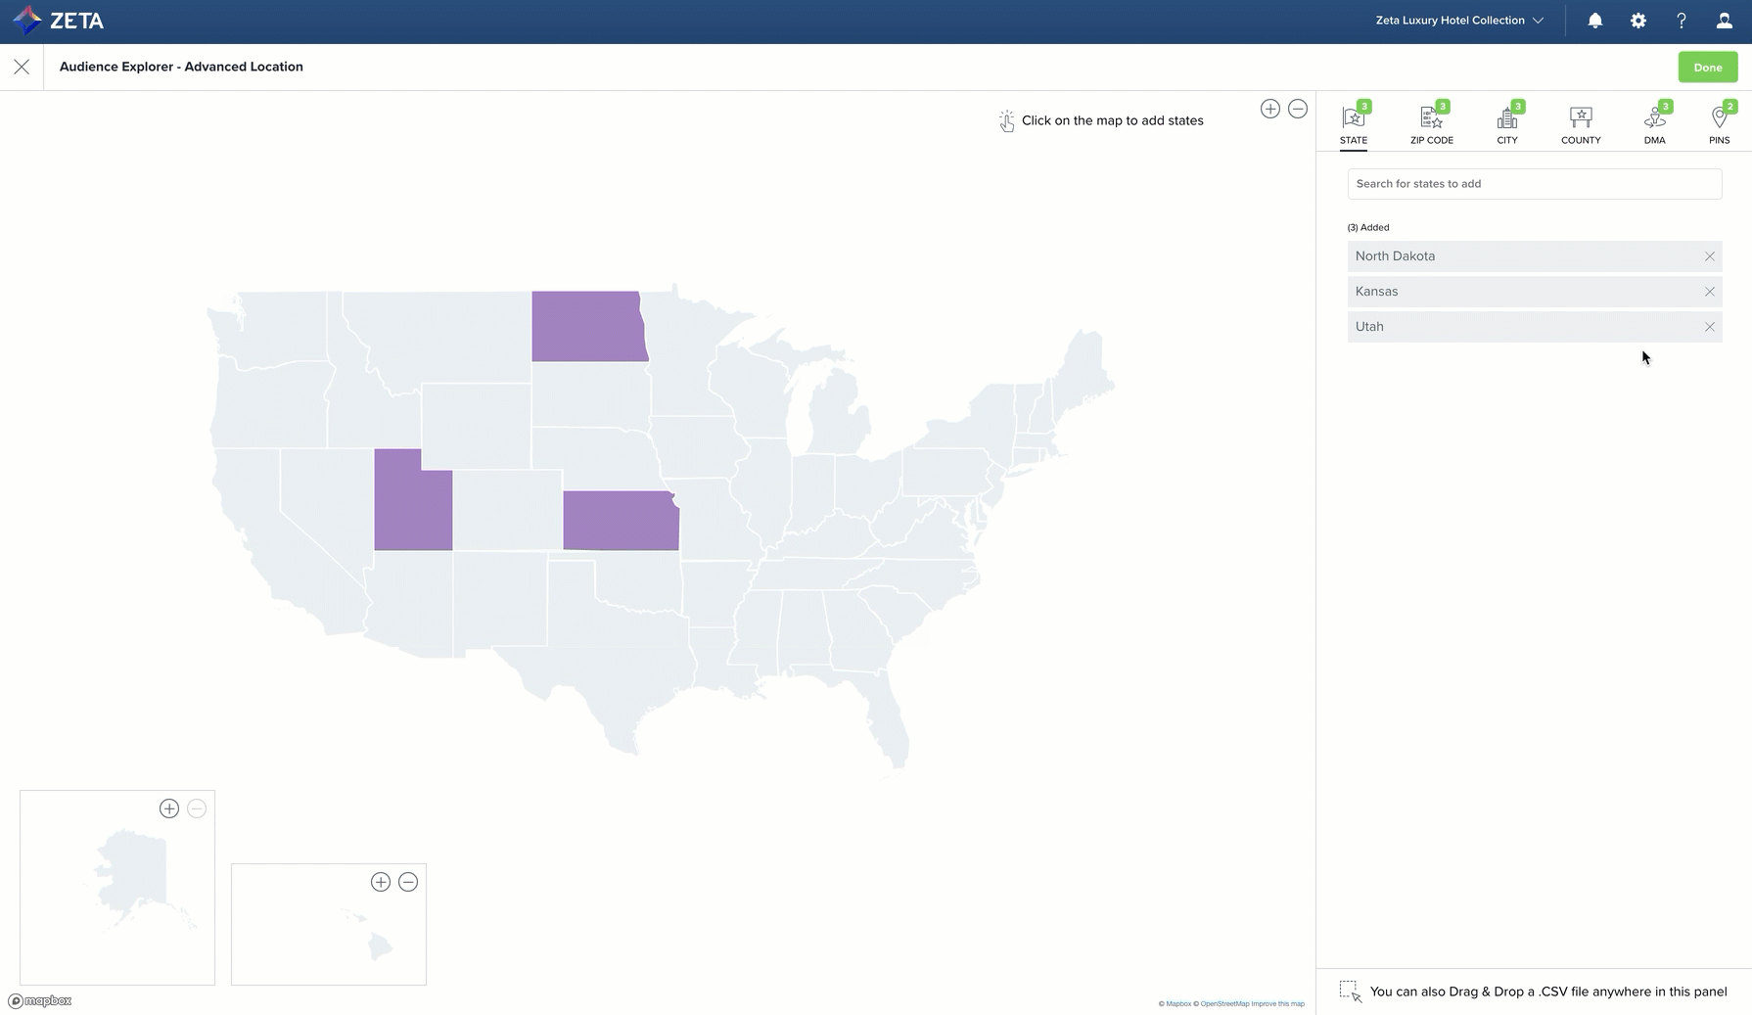
Task: Open the notifications bell
Action: click(x=1594, y=21)
